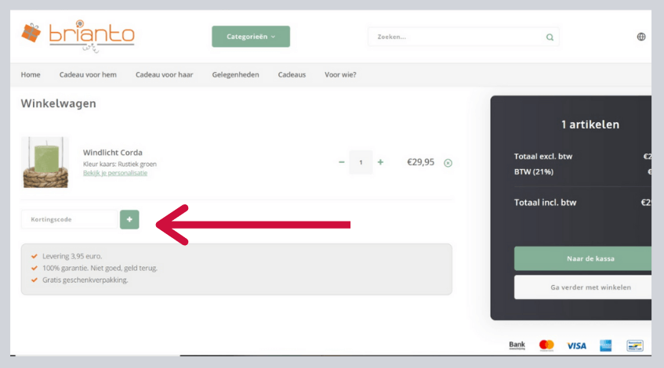This screenshot has height=368, width=664.
Task: Click the Naar de kassa button
Action: pos(582,258)
